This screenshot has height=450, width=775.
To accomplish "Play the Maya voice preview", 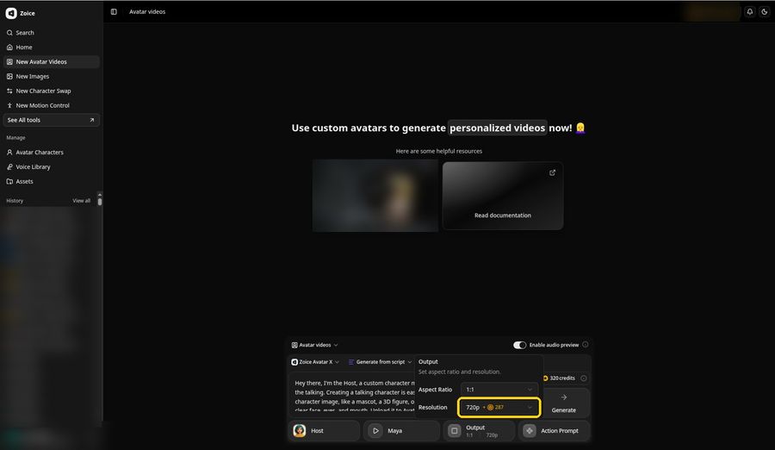I will pyautogui.click(x=375, y=431).
